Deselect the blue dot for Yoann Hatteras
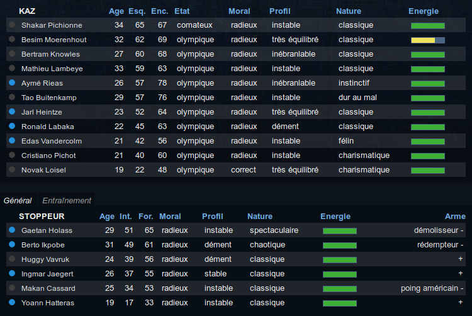The image size is (472, 316). coord(12,302)
